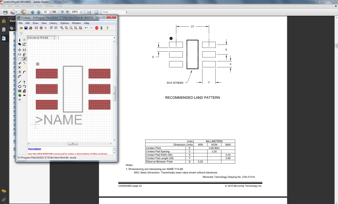This screenshot has height=204, width=338.
Task: Select the green Pad tool in EAGLE
Action: (20, 95)
